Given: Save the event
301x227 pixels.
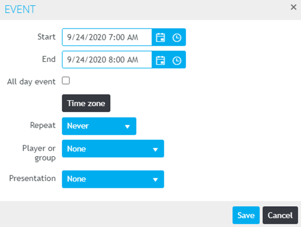Looking at the screenshot, I should [x=246, y=215].
